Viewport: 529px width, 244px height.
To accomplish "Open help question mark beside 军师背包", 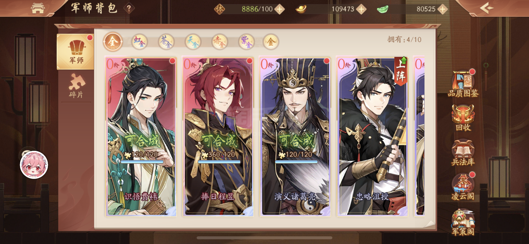I will 129,8.
